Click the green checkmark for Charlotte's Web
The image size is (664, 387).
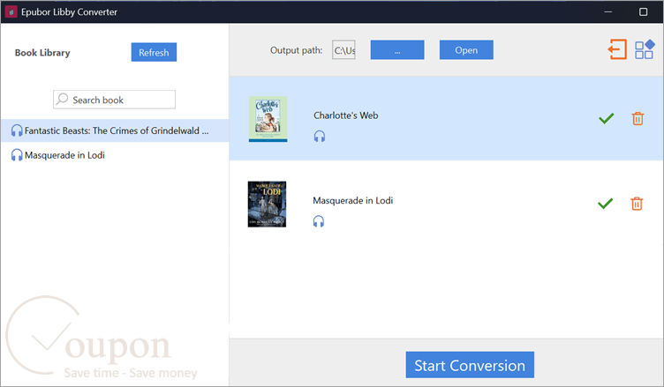pos(607,118)
